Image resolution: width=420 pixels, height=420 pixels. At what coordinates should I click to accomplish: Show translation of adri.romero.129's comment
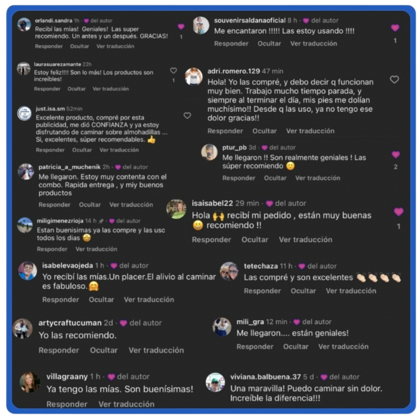click(310, 131)
